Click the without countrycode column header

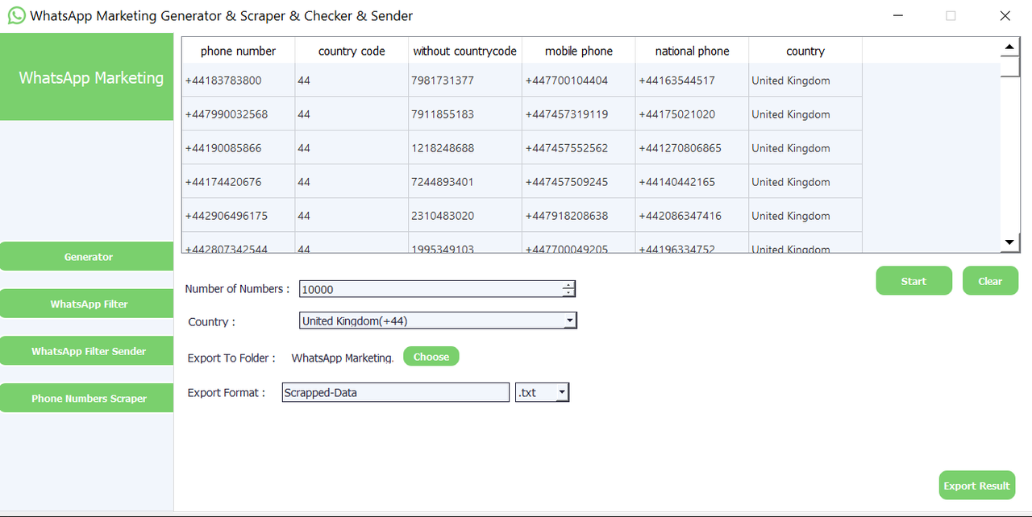465,51
